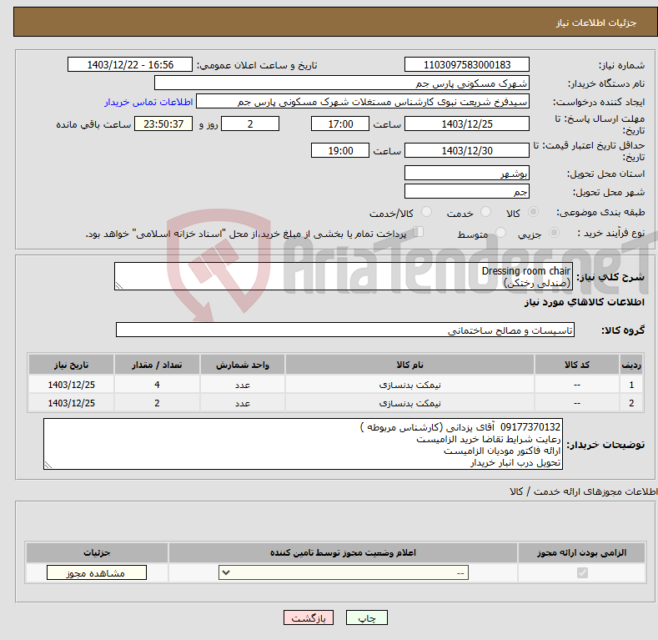Click the validity time field 19:00
The image size is (658, 640).
point(340,150)
